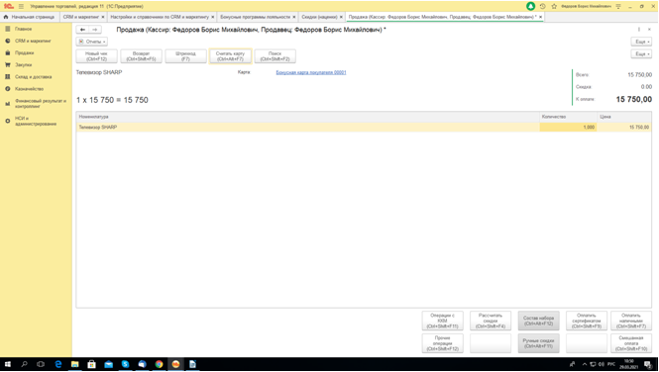
Task: Open notifications bell icon
Action: pyautogui.click(x=531, y=6)
